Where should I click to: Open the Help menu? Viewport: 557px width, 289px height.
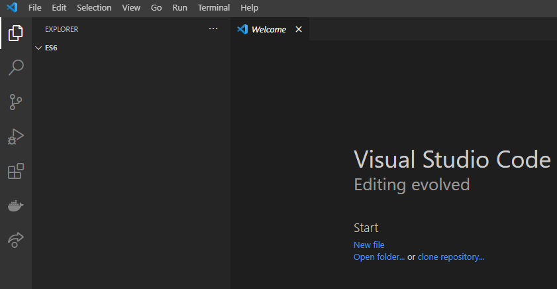click(250, 7)
